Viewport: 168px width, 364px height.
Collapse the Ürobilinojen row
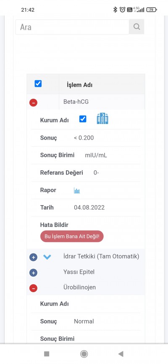point(34,288)
